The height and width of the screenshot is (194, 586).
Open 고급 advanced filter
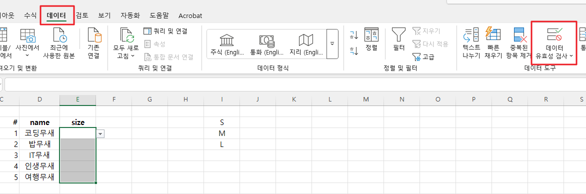(x=423, y=57)
